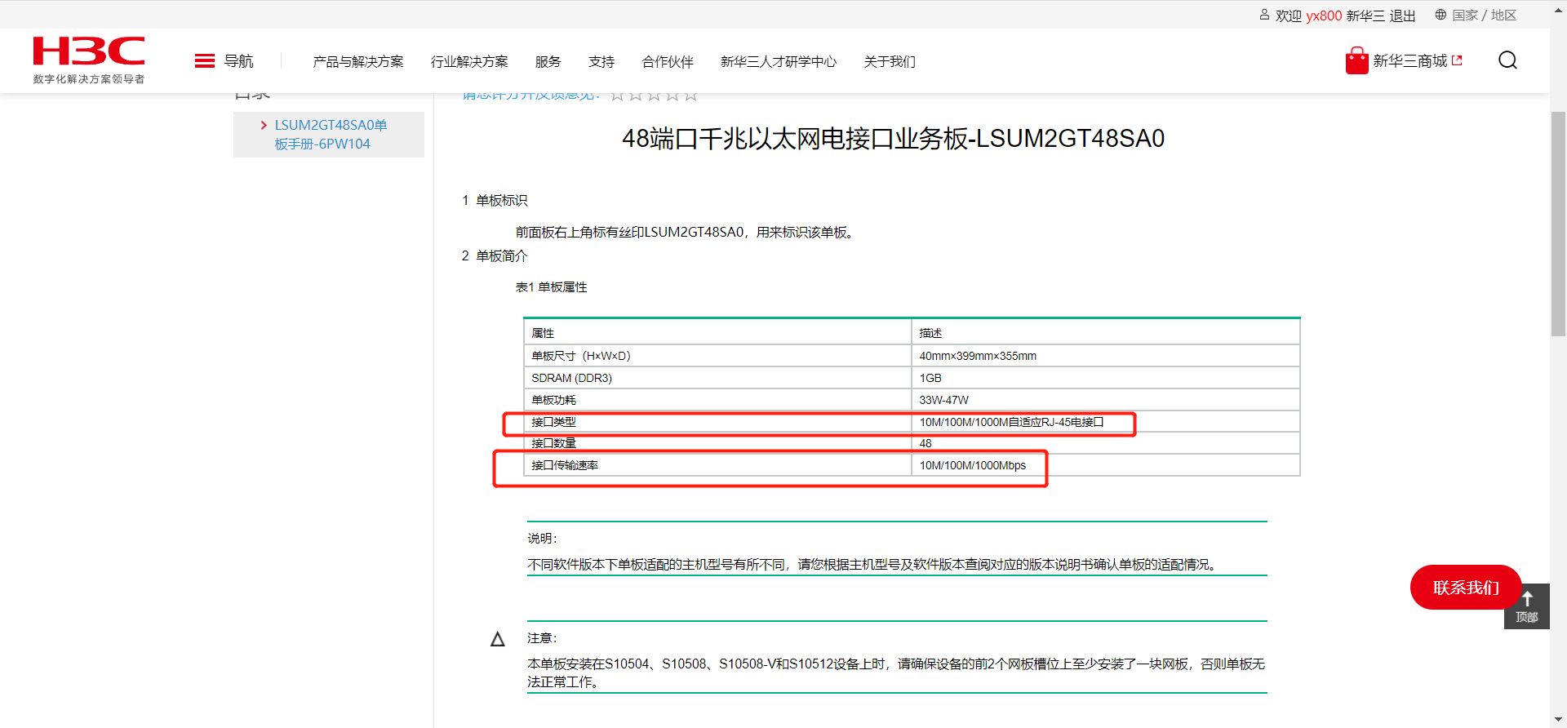1567x728 pixels.
Task: Click the page title 48端口千兆以太网电接口业务板-LSUM2GT48SA0
Action: tap(893, 139)
